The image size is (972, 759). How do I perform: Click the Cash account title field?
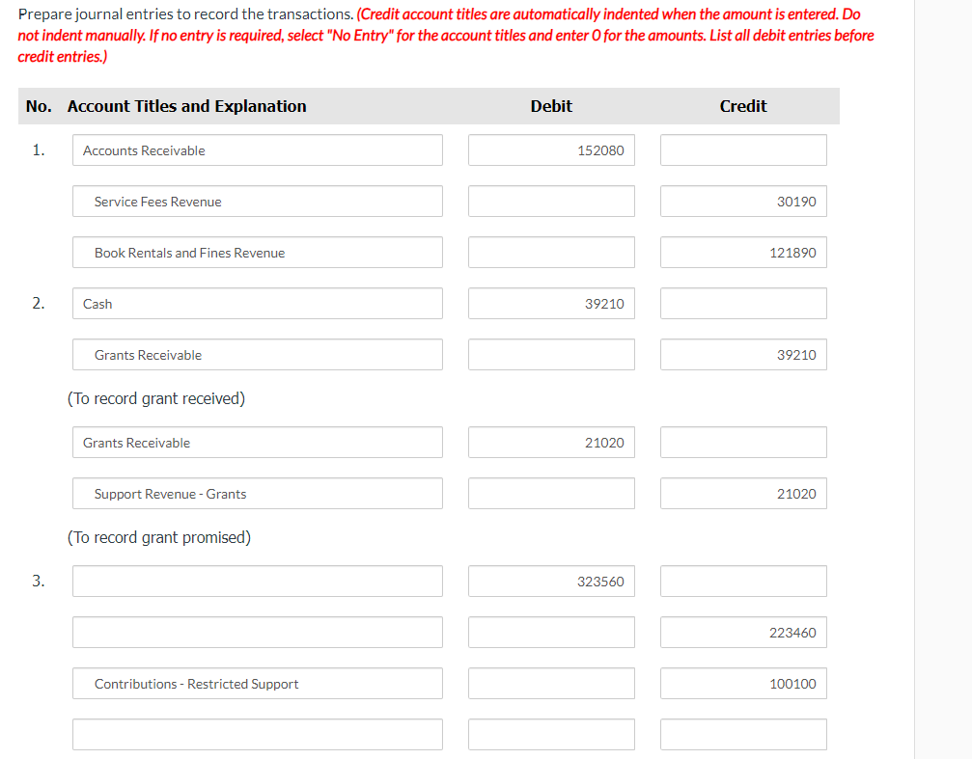click(257, 303)
